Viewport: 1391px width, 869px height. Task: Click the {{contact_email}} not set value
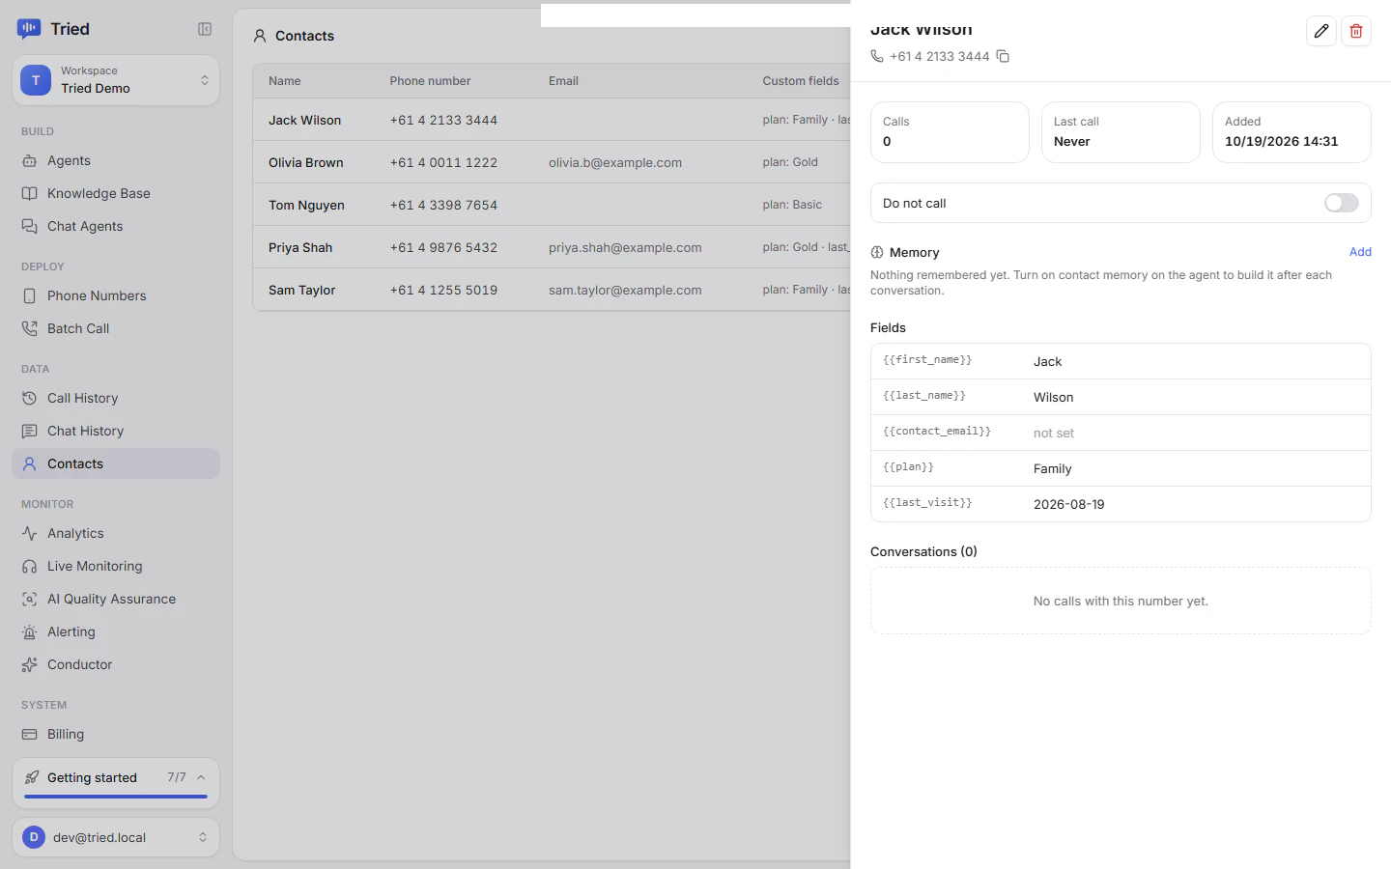(x=1054, y=433)
